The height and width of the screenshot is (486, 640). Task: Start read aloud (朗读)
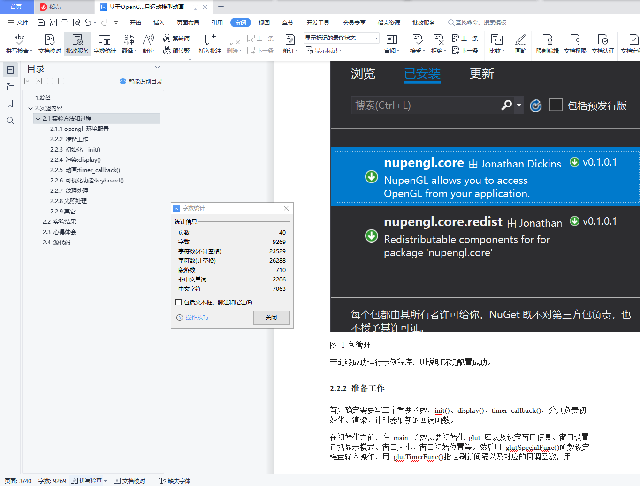point(148,44)
